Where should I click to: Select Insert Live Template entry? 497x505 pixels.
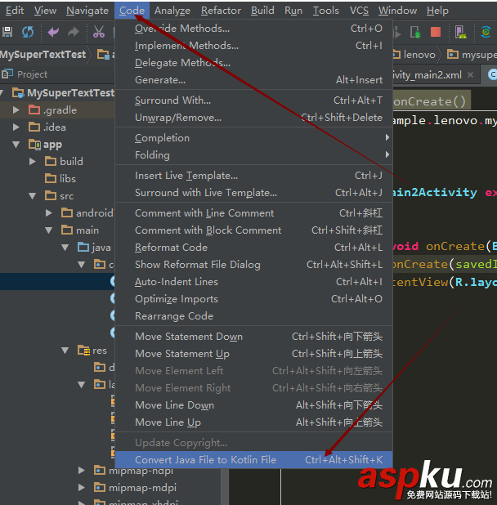click(x=254, y=176)
